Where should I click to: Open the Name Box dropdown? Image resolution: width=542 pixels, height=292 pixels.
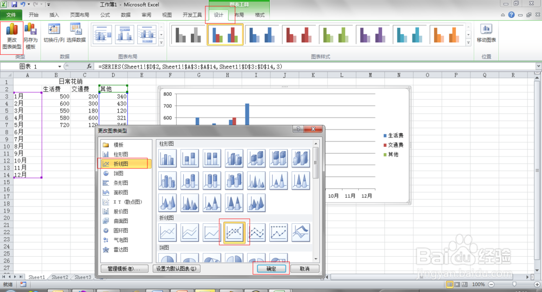pyautogui.click(x=60, y=66)
